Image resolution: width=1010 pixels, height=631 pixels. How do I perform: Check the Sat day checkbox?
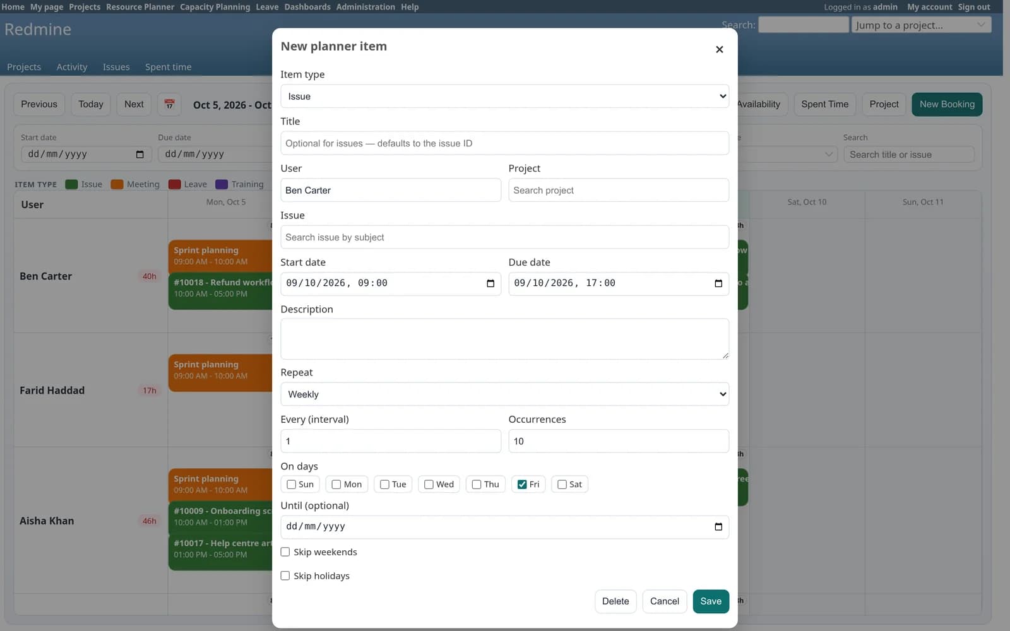(x=562, y=485)
